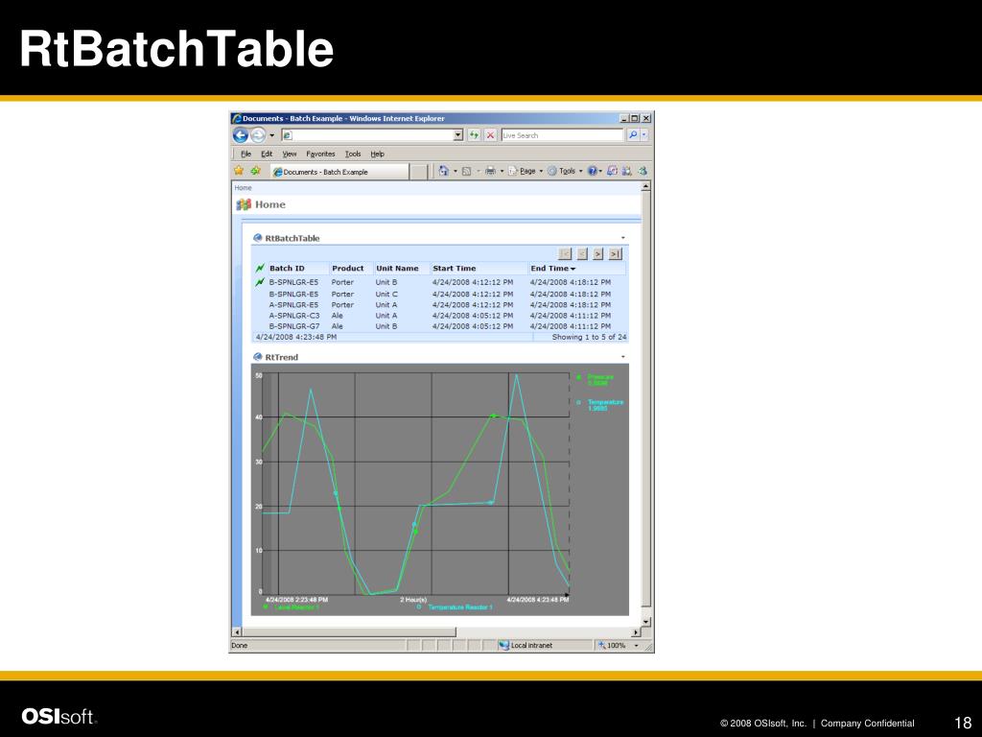Sort the table by Product column
This screenshot has height=737, width=982.
pyautogui.click(x=347, y=269)
